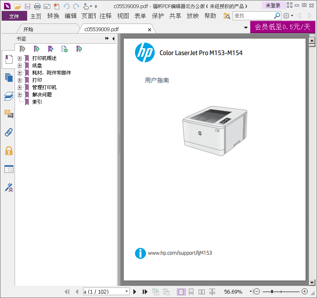
Task: Open the 文件 menu
Action: pyautogui.click(x=14, y=16)
